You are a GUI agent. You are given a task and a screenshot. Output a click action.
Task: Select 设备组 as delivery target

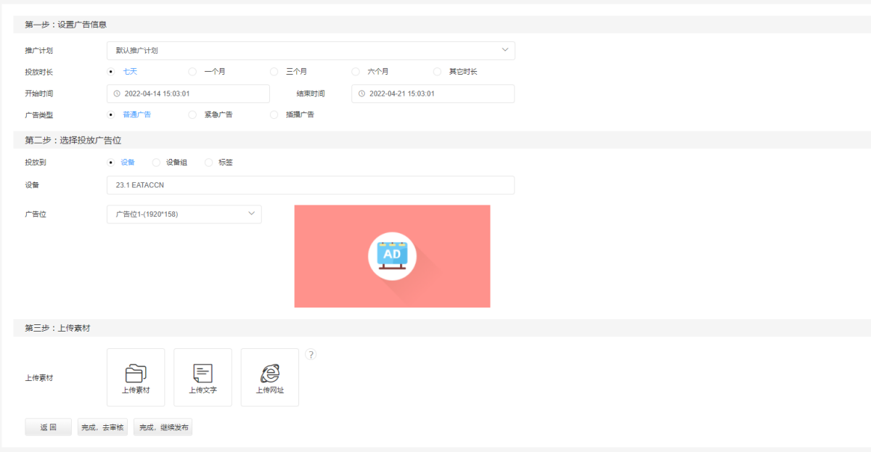156,163
